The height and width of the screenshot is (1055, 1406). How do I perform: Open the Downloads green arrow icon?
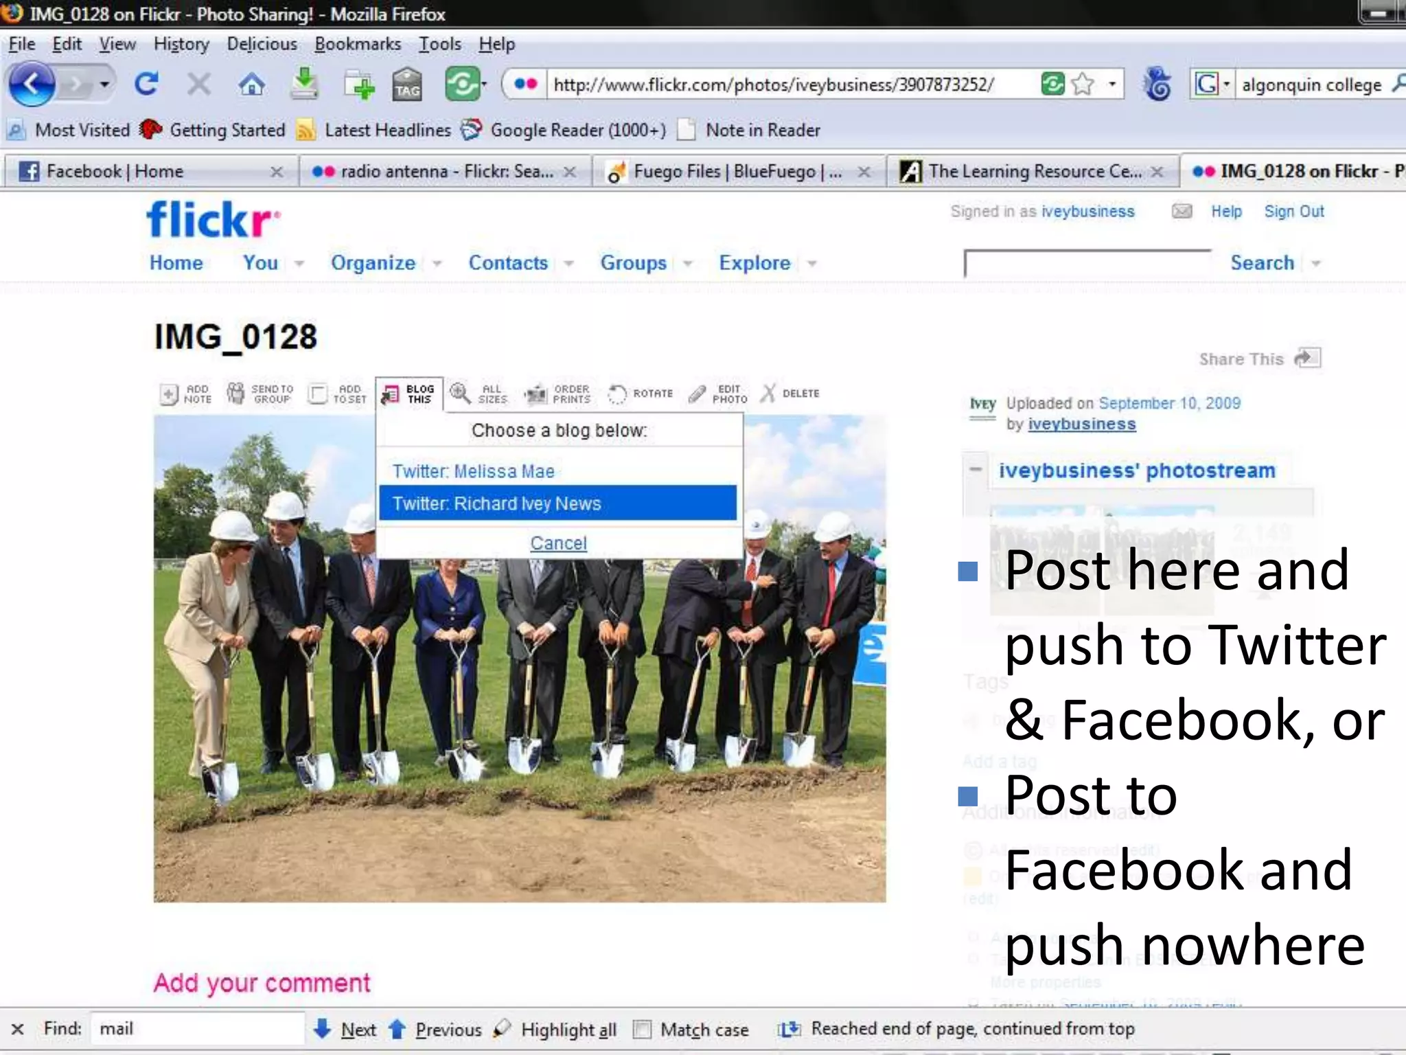(304, 84)
